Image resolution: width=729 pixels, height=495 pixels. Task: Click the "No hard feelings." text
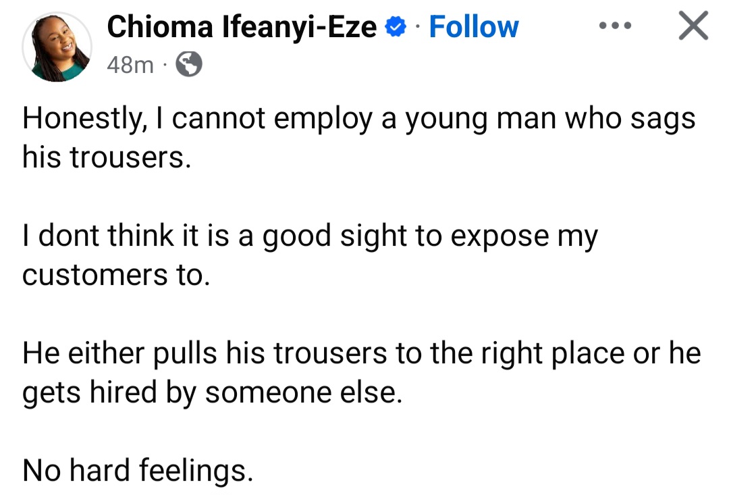pyautogui.click(x=138, y=471)
